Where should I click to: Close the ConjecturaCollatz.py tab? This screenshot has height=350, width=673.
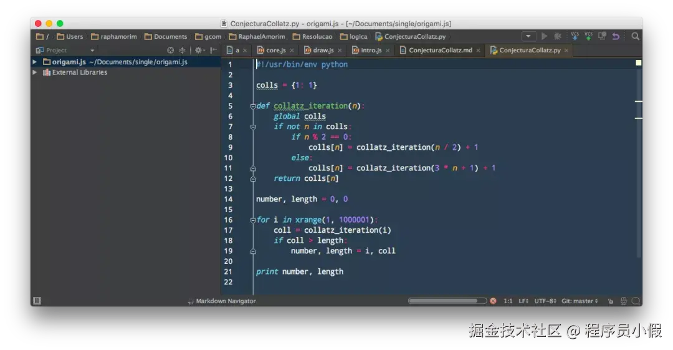point(566,51)
